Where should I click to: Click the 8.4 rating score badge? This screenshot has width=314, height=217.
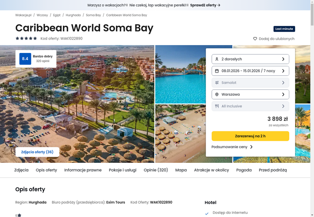pos(25,59)
